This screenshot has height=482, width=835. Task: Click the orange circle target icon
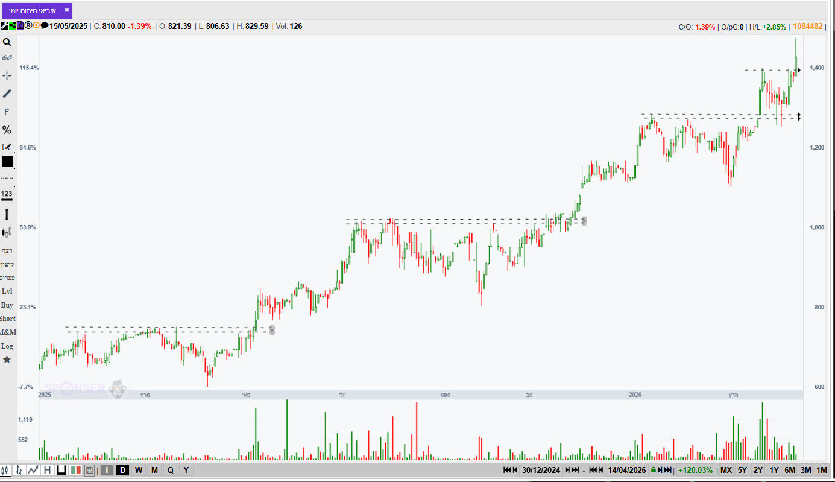(x=36, y=25)
